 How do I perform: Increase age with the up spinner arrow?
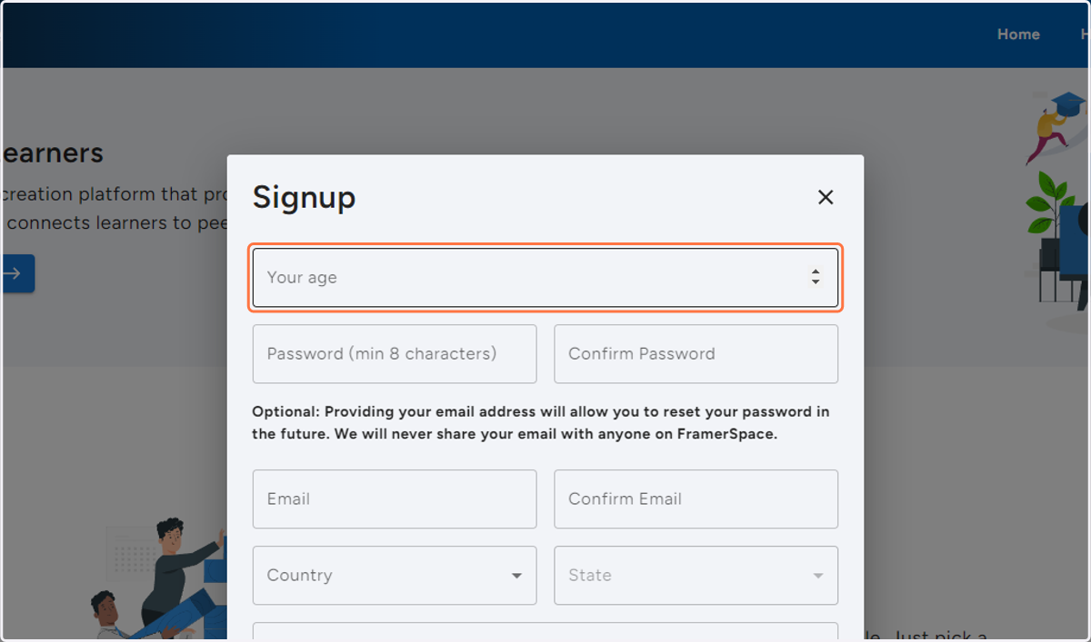(x=816, y=272)
